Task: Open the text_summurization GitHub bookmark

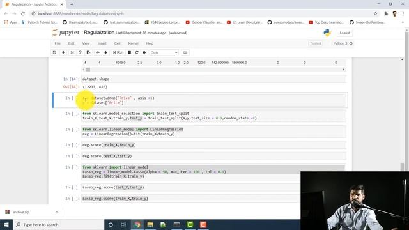Action: coord(121,22)
